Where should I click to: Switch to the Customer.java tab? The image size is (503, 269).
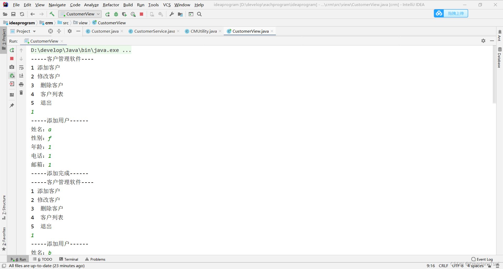click(x=105, y=31)
